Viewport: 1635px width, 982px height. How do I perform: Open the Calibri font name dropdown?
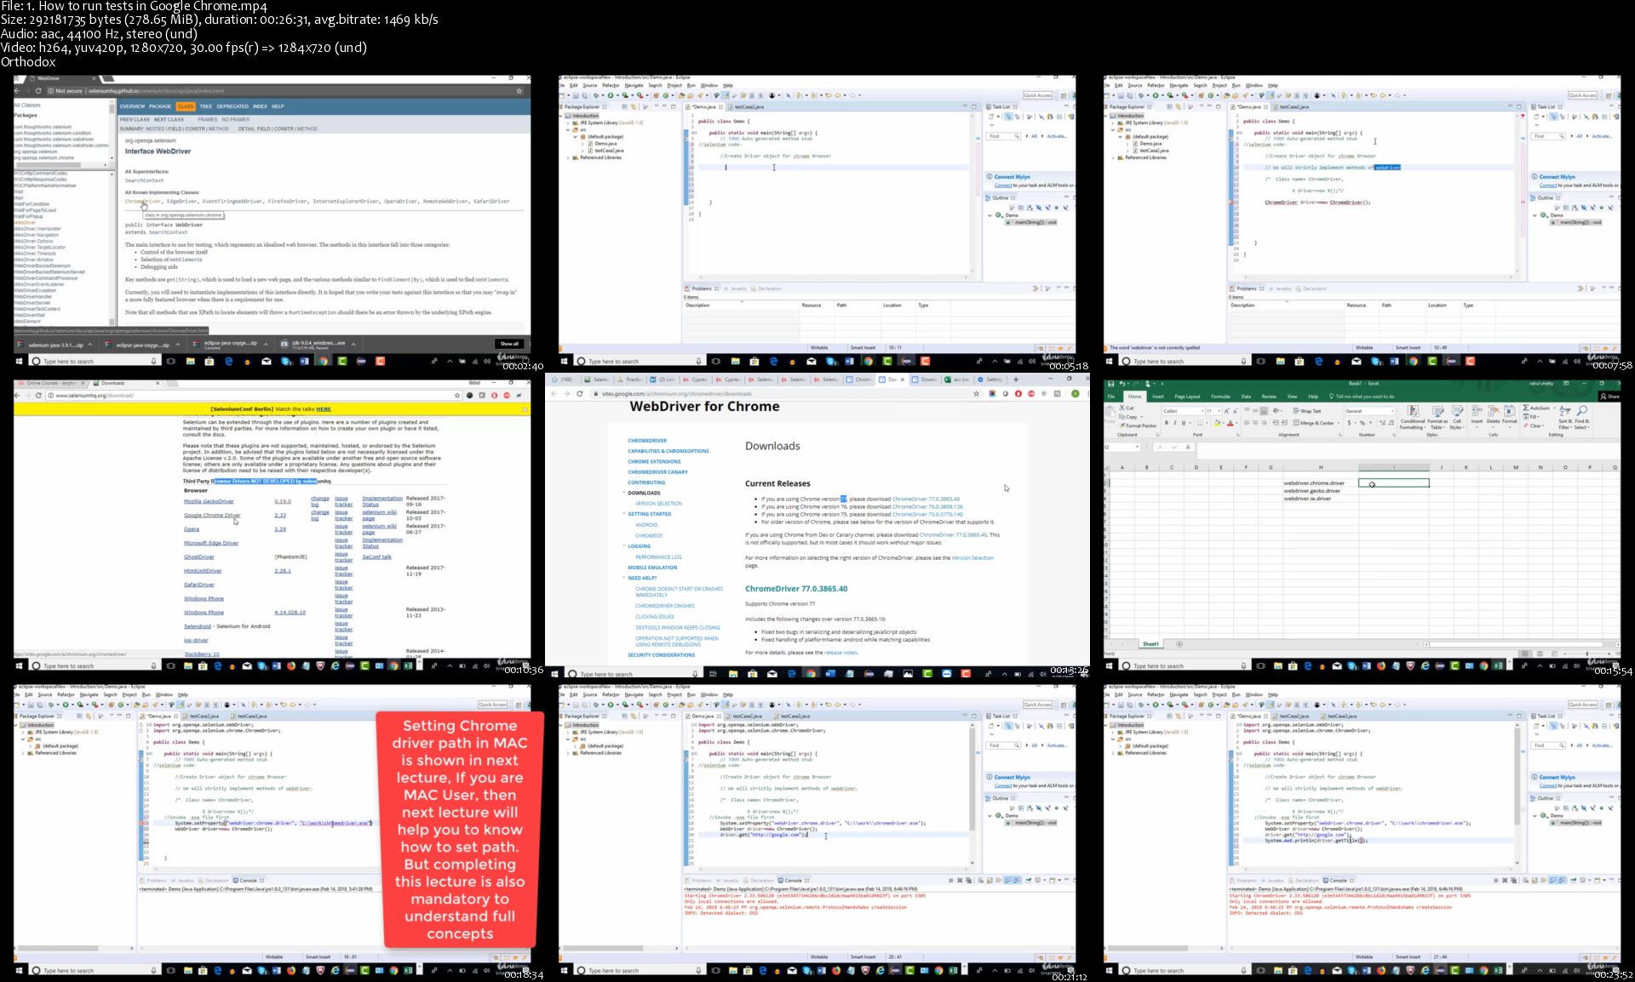[1202, 411]
